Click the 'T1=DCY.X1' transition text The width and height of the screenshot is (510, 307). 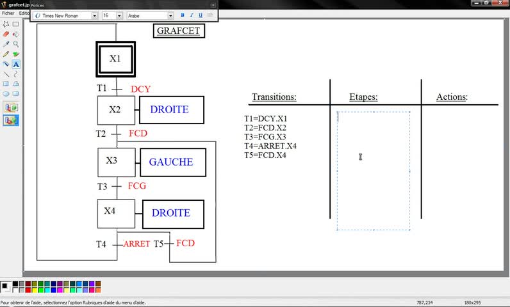(266, 118)
